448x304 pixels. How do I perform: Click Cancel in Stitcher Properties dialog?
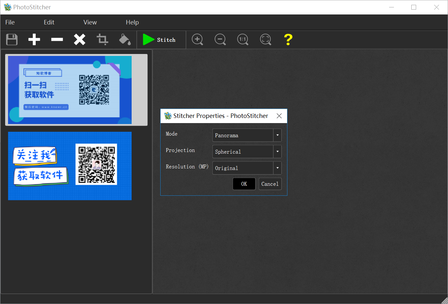[270, 184]
